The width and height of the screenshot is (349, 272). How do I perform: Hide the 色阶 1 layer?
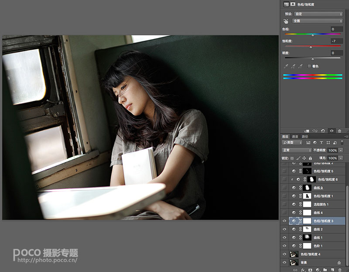[x=284, y=246]
